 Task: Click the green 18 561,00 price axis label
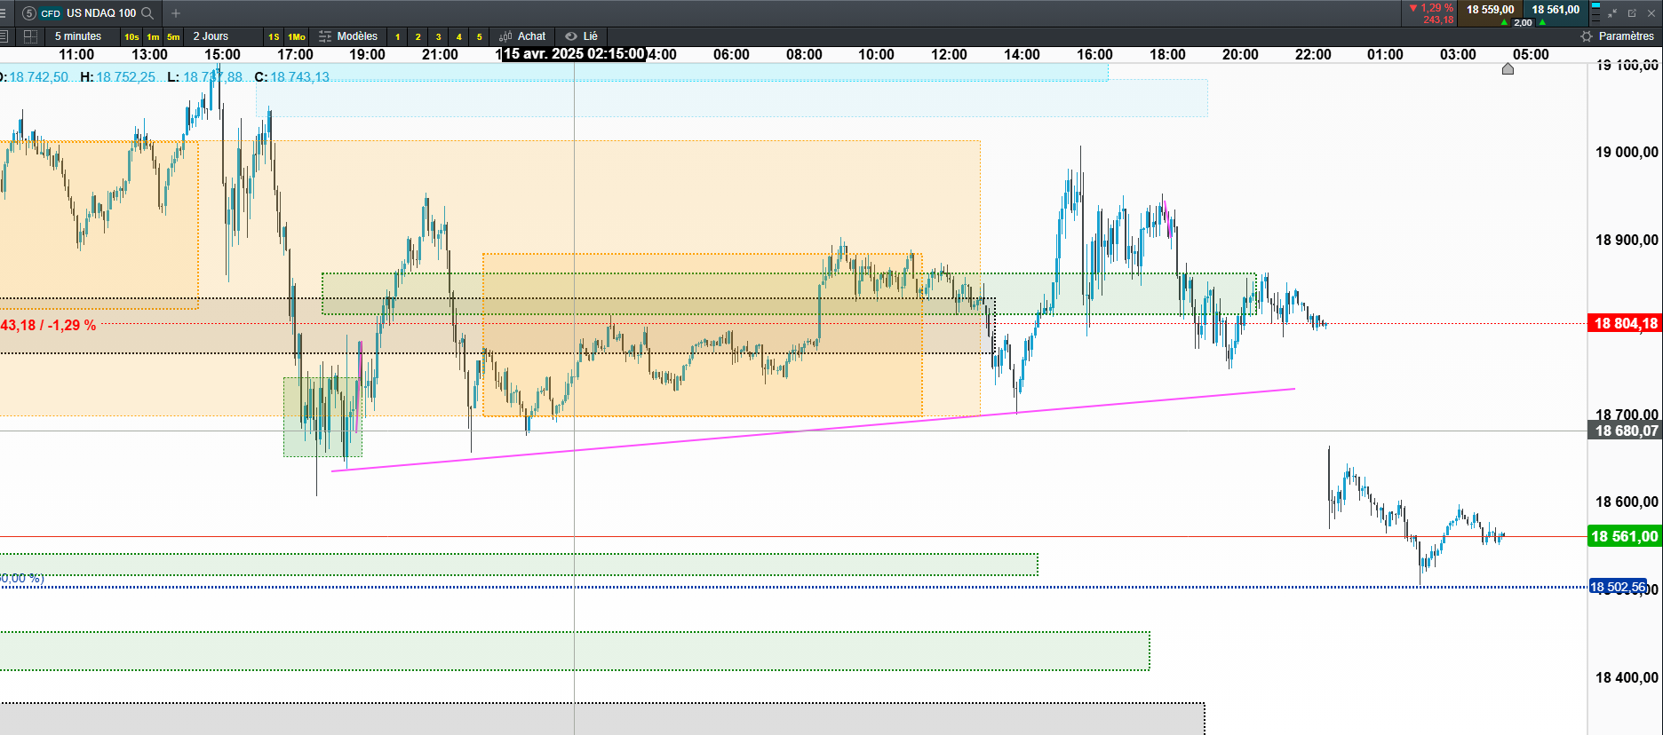pos(1624,536)
